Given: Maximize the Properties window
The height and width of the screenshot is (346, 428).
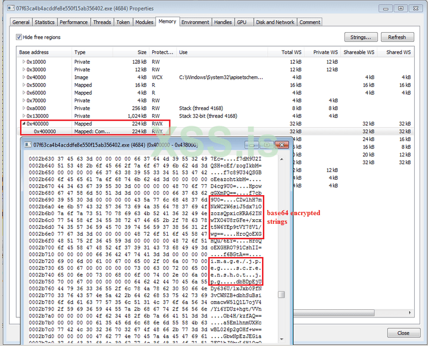Looking at the screenshot, I should coord(400,8).
